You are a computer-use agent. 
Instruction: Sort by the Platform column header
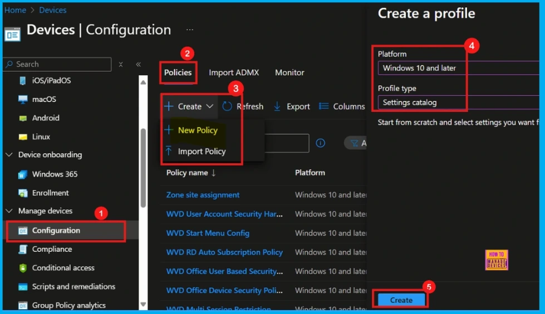click(310, 173)
